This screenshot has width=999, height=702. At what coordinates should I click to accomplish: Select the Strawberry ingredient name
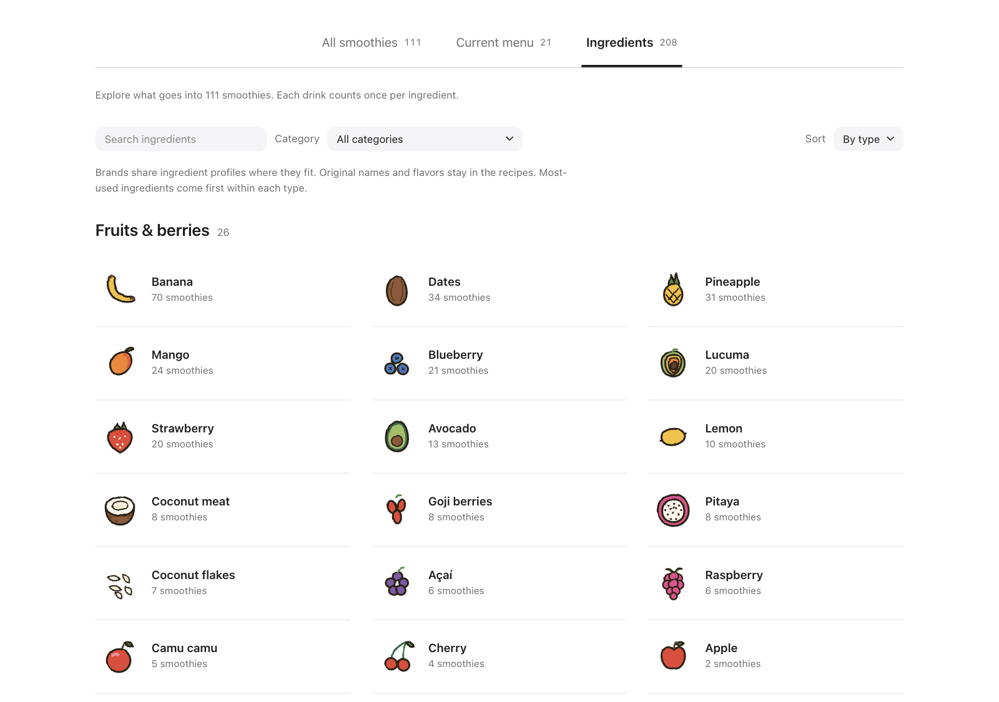183,429
